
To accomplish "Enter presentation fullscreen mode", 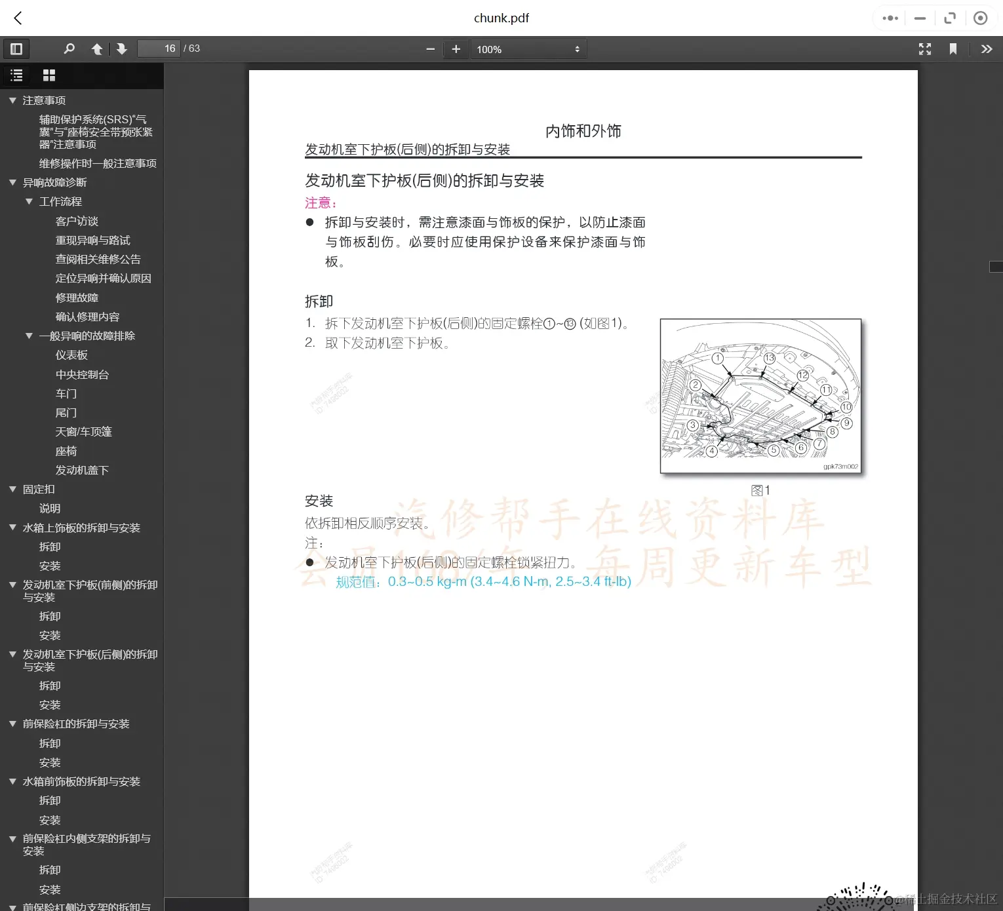I will tap(924, 48).
